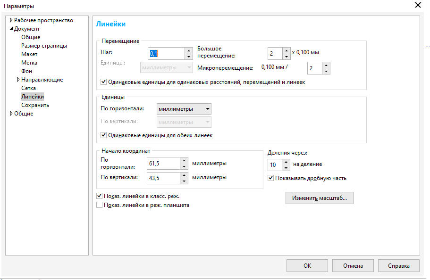Open the Фон settings page
Image resolution: width=430 pixels, height=280 pixels.
coord(26,71)
